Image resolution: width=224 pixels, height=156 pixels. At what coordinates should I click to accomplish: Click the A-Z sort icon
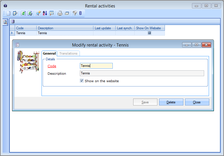point(45,13)
